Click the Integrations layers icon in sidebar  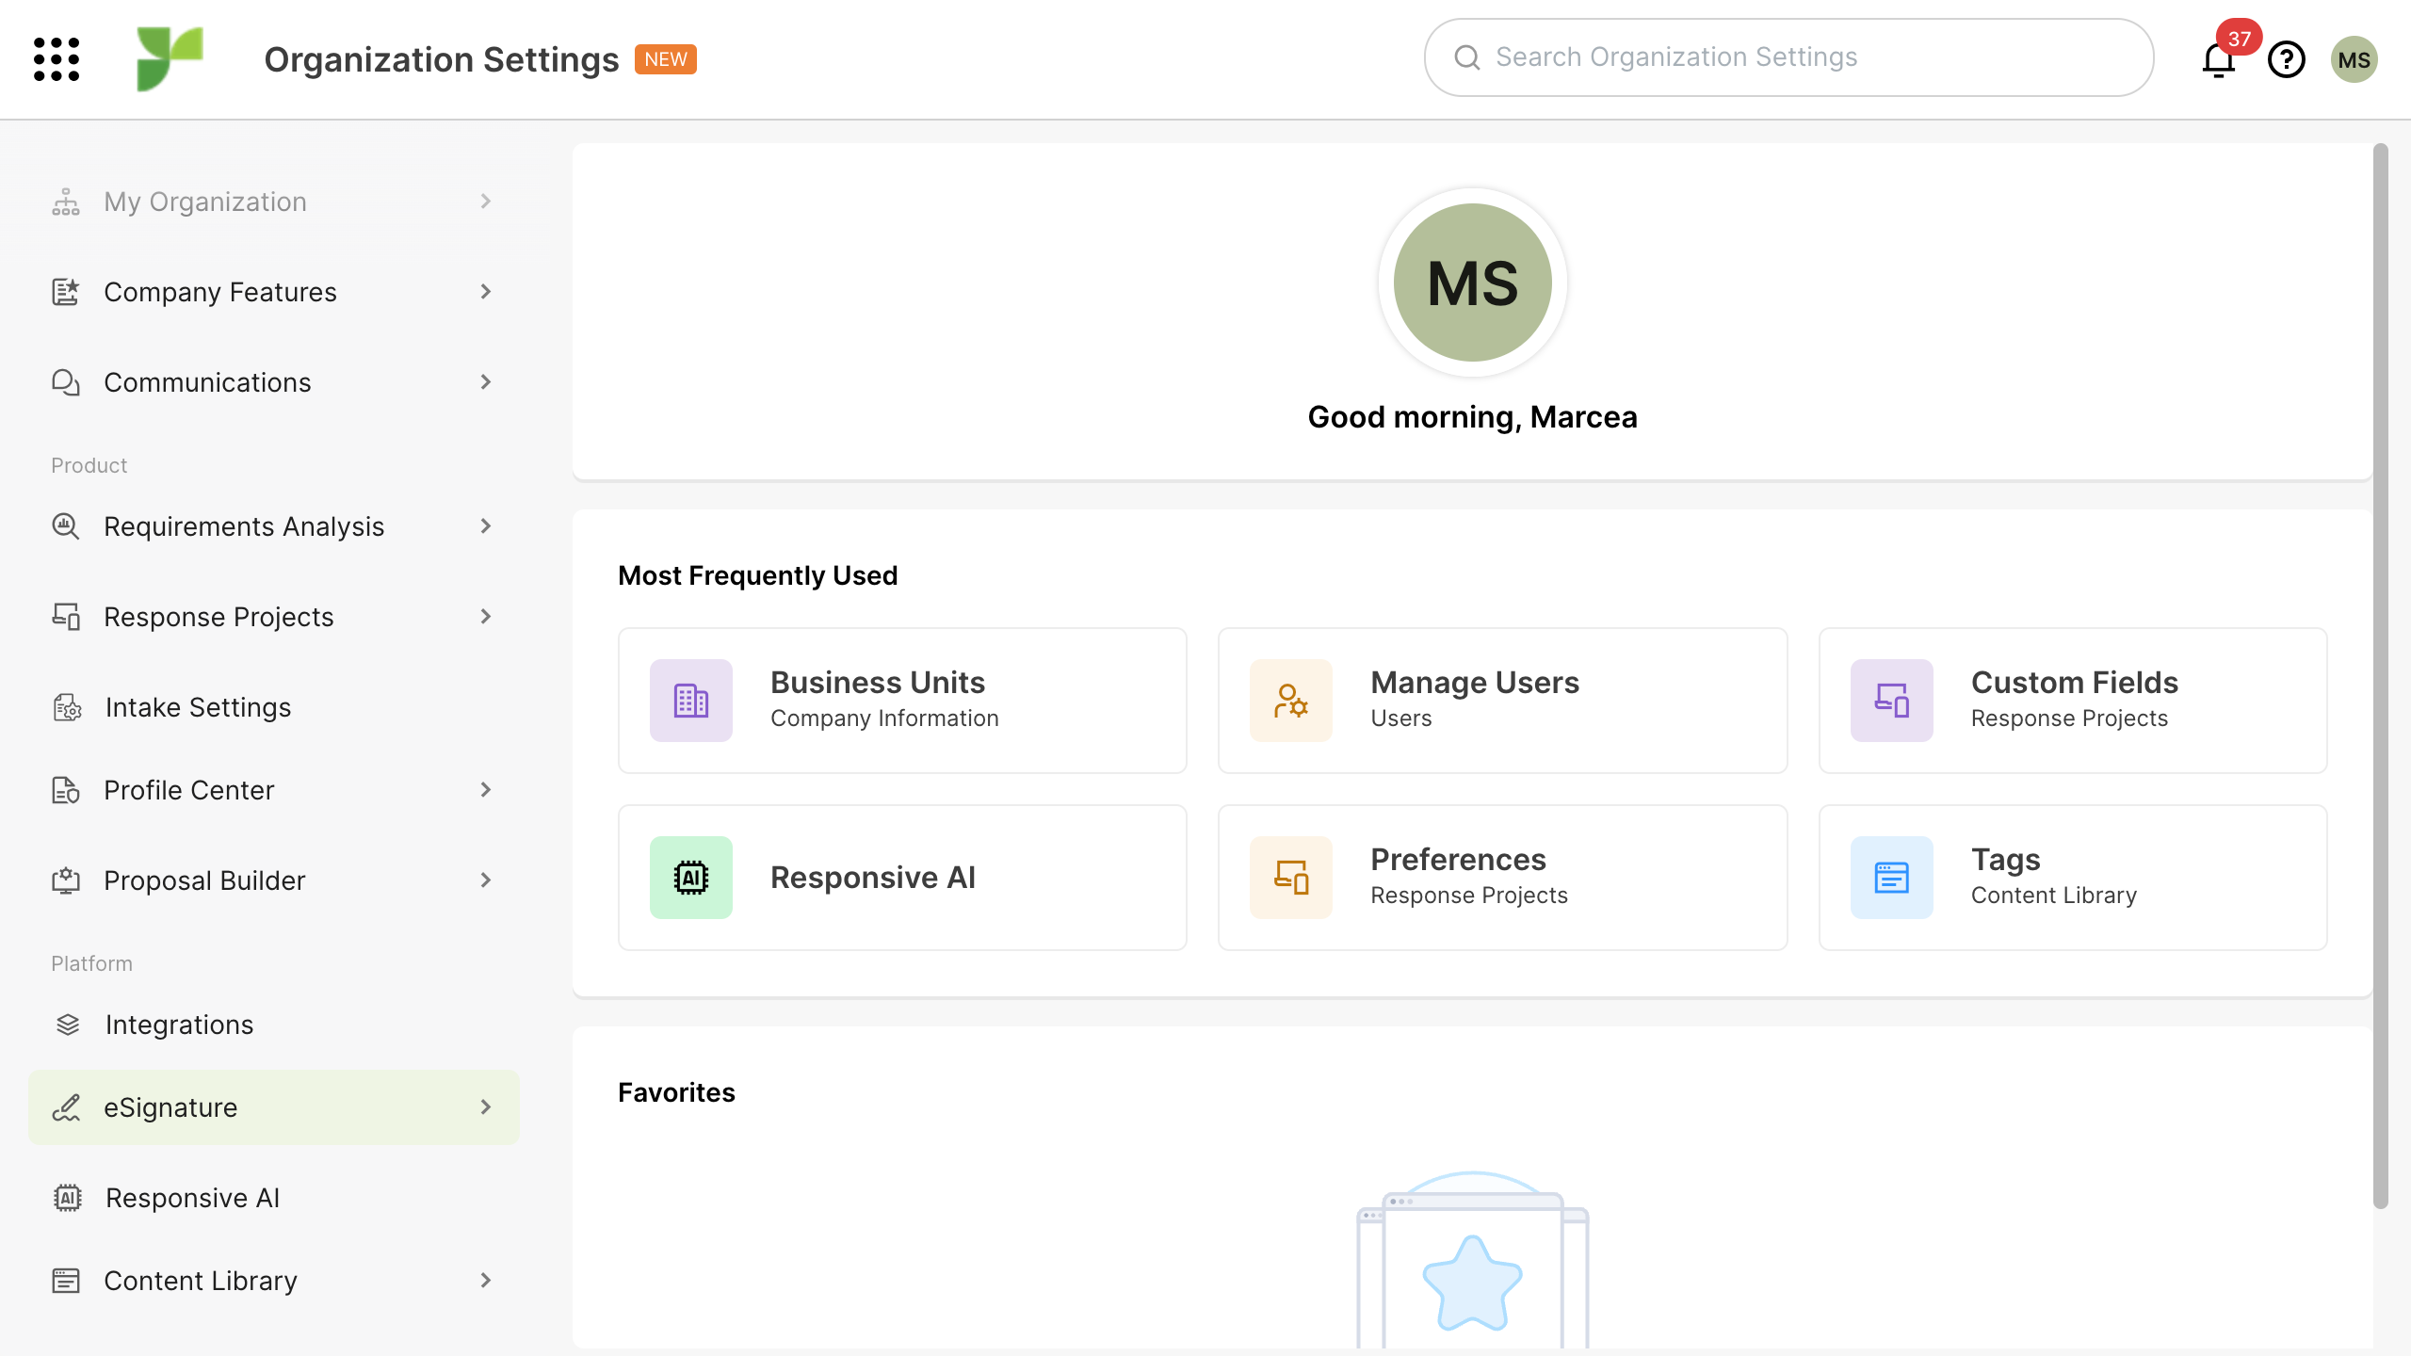[x=68, y=1025]
